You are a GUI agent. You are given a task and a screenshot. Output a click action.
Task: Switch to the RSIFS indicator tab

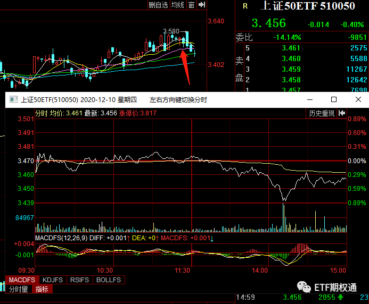[x=79, y=280]
